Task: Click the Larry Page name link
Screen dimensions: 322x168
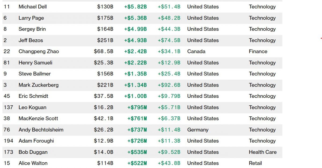Action: (x=31, y=18)
